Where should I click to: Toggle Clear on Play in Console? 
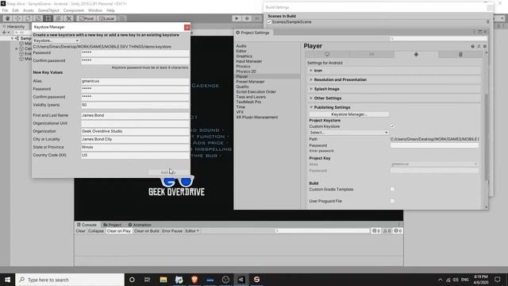tap(118, 231)
